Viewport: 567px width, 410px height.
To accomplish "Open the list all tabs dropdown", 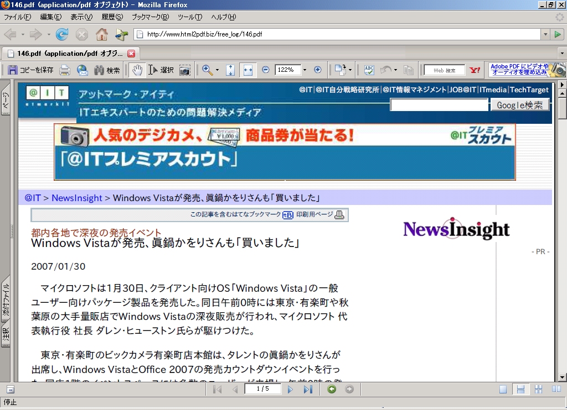I will 562,54.
